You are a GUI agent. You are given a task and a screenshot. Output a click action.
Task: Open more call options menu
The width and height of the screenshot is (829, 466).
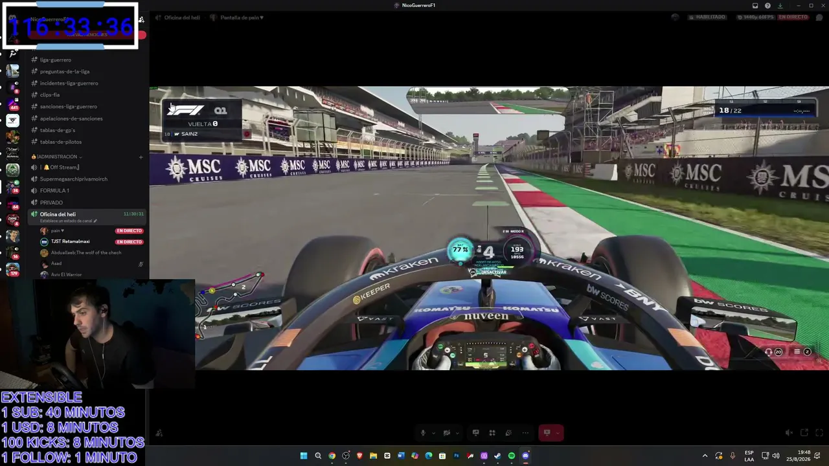(525, 433)
